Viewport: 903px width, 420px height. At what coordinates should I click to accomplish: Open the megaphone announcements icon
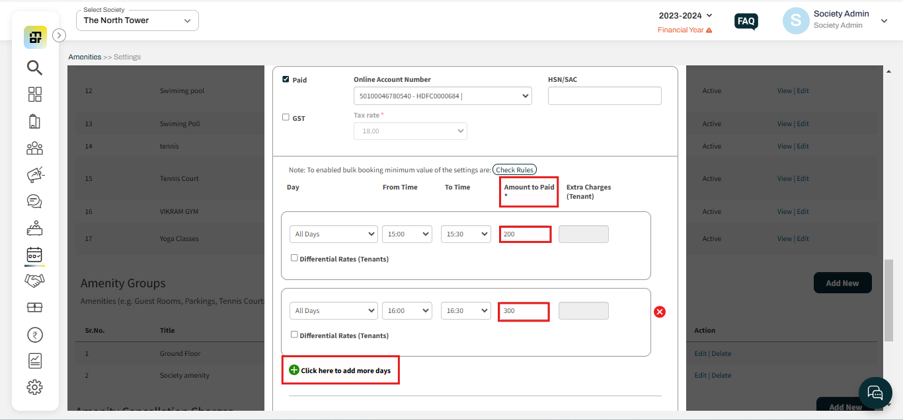coord(35,174)
